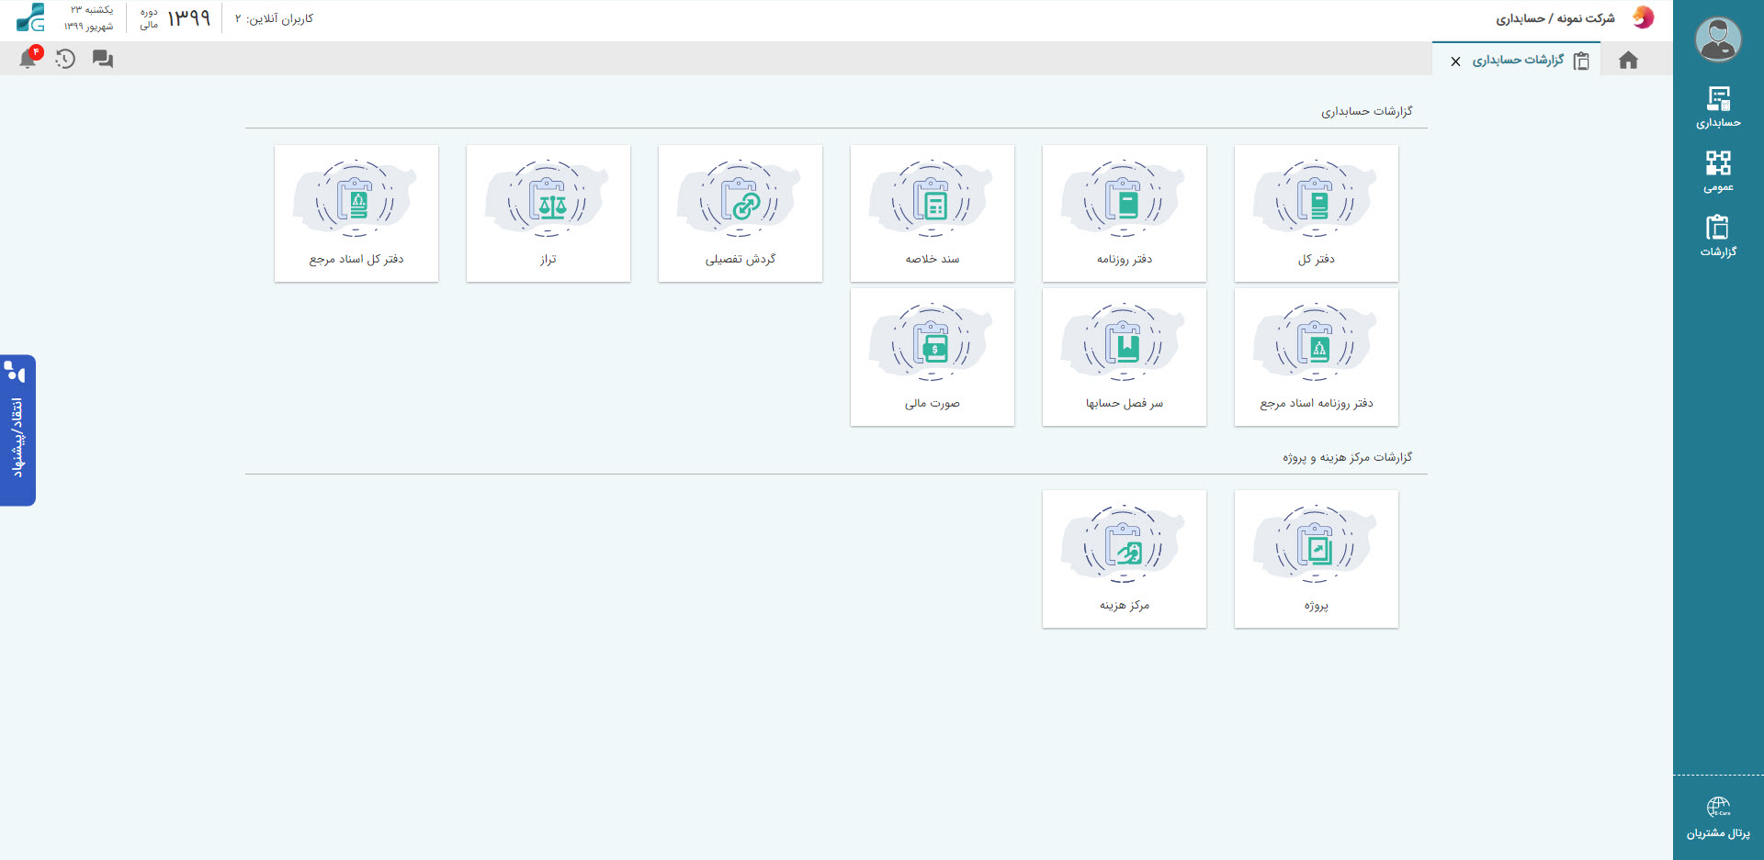Click the کاربران آنلاین: ۲ label
The width and height of the screenshot is (1764, 860).
coord(274,18)
